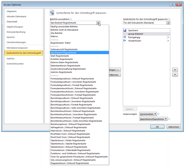Click info icon beside Befehle auswählen
Viewport: 185px width, 167px height.
coord(71,19)
